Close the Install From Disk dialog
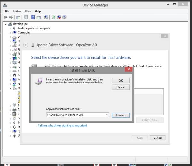Viewport: 192px width, 166px height. click(129, 69)
